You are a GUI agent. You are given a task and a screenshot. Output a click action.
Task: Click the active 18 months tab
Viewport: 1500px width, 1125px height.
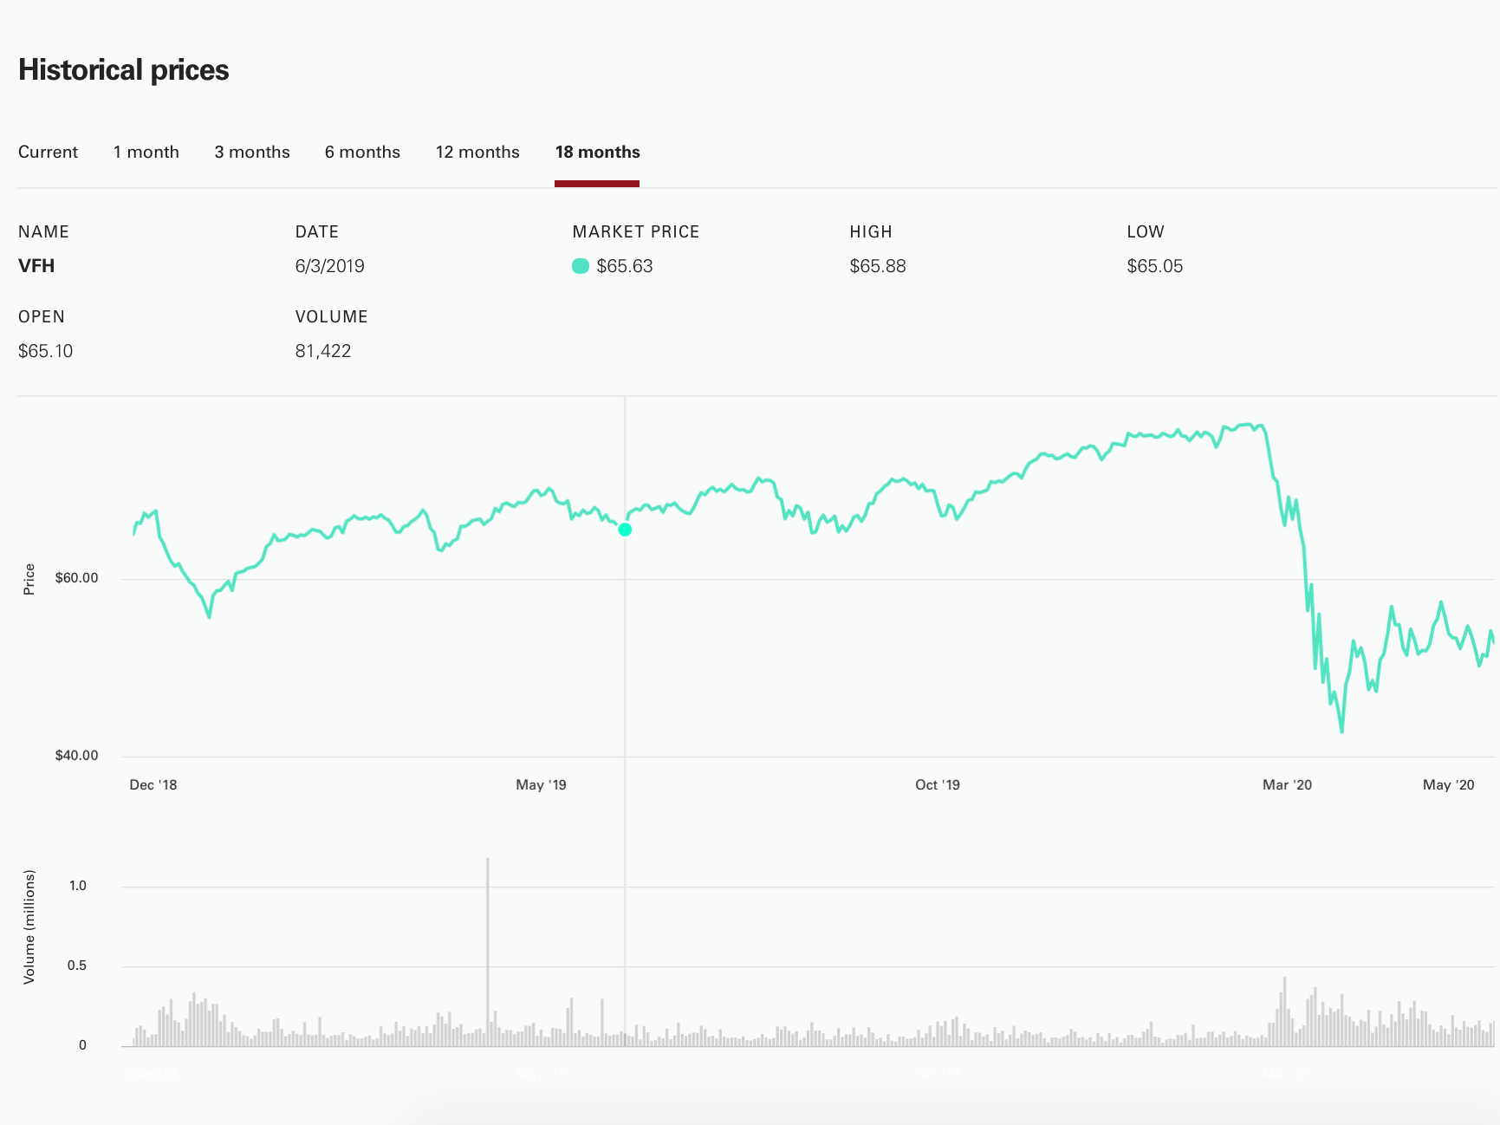(x=597, y=152)
